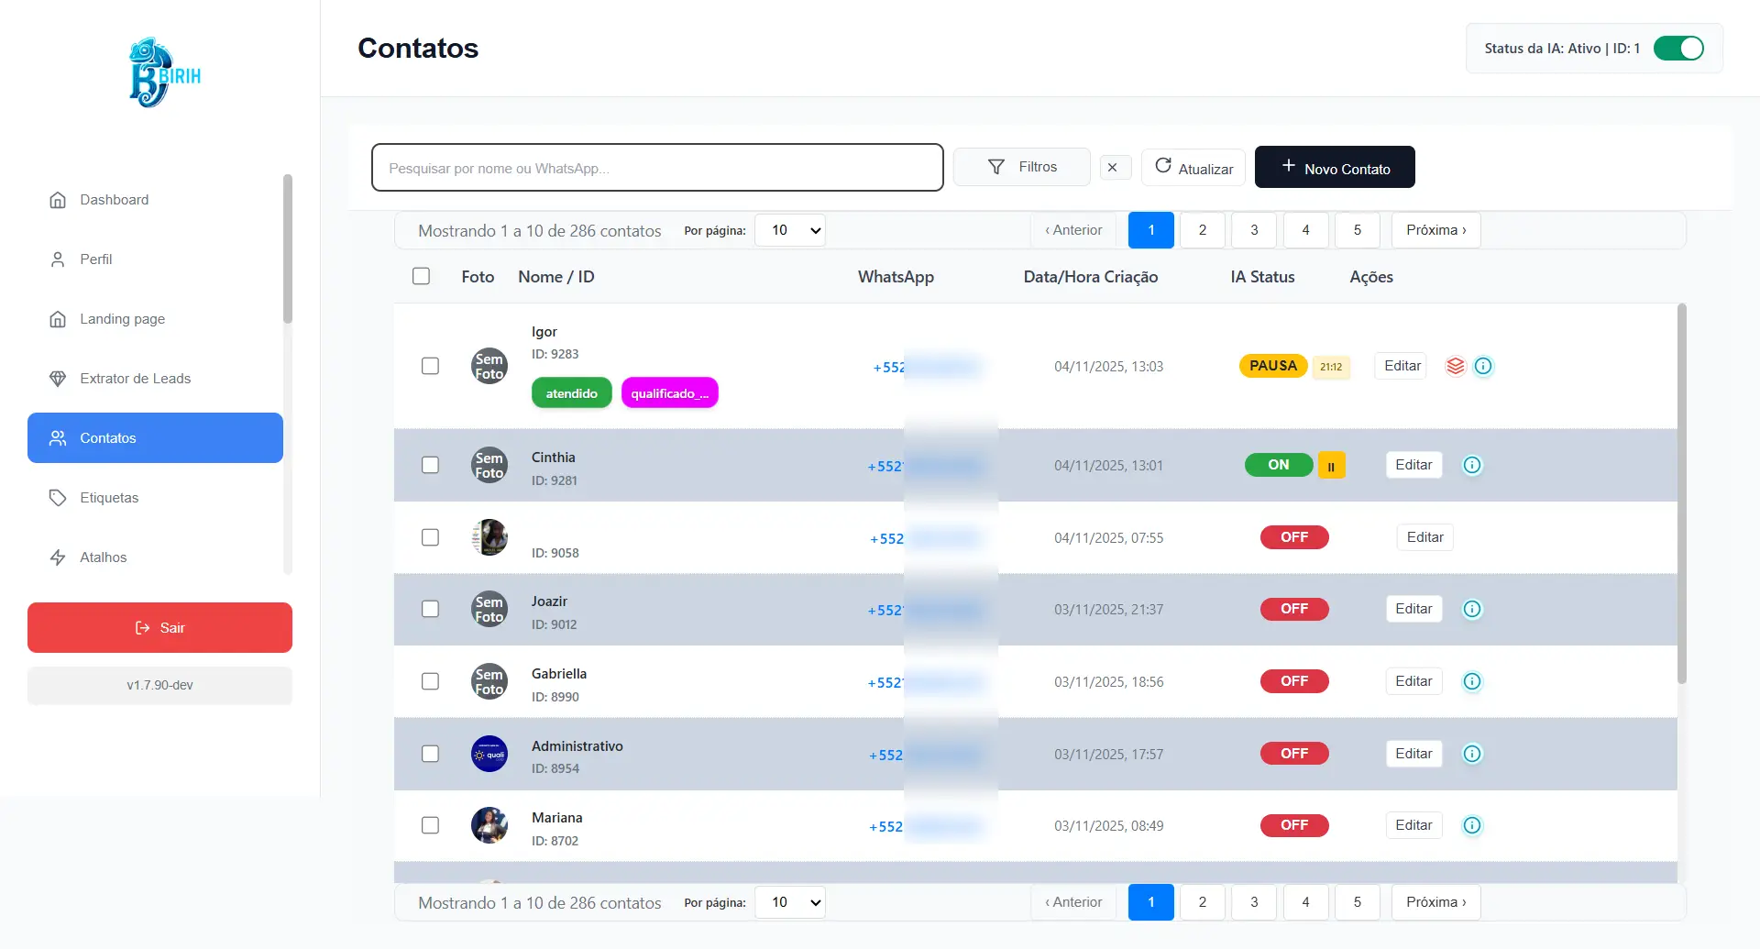Viewport: 1760px width, 949px height.
Task: Click the contact search input field
Action: click(x=656, y=168)
